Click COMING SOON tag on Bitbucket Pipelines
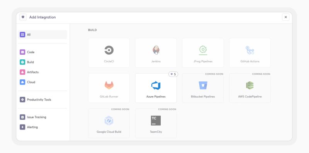309x153 pixels. (x=214, y=74)
